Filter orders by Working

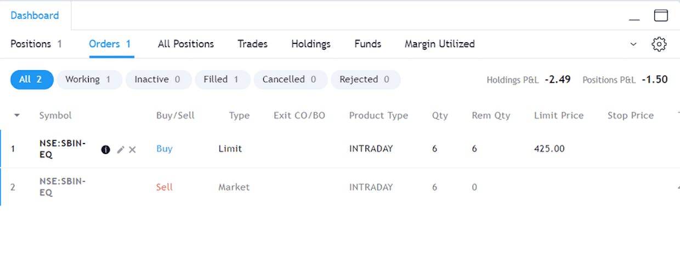click(89, 79)
